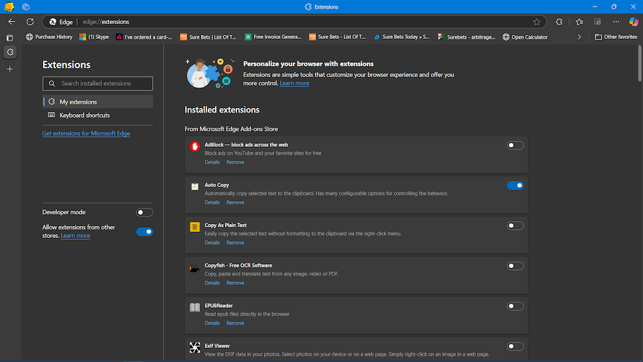Viewport: 643px width, 362px height.
Task: Click the Edge logo in address bar
Action: tap(53, 21)
